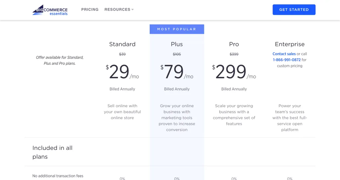Click the Get Started button
This screenshot has width=340, height=180.
(294, 10)
